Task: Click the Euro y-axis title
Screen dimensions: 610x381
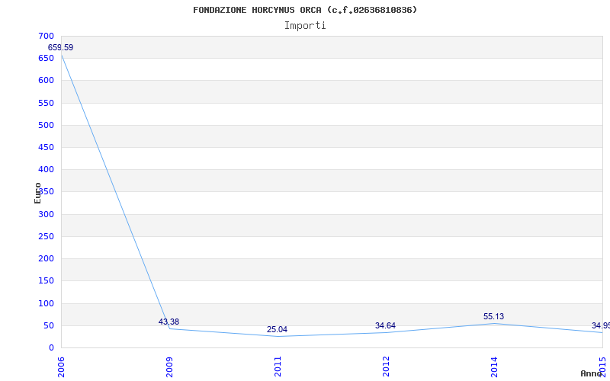Action: (37, 193)
